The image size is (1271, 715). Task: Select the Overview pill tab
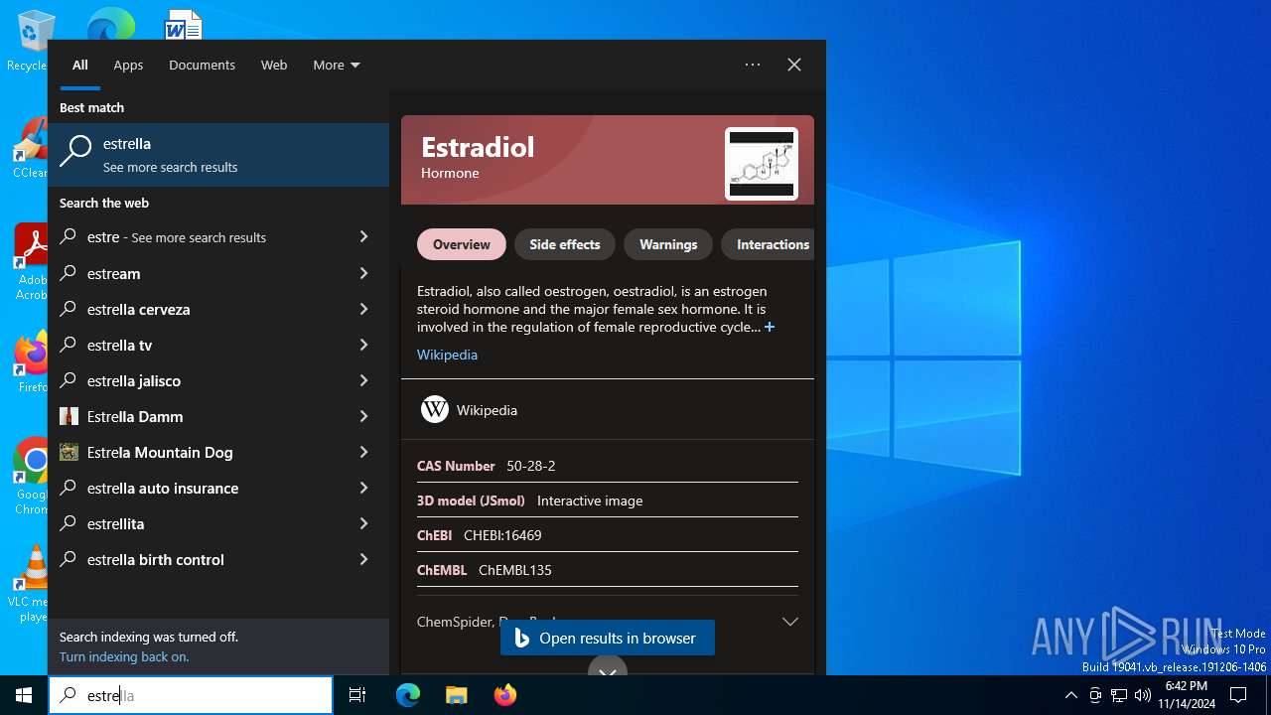click(x=462, y=244)
